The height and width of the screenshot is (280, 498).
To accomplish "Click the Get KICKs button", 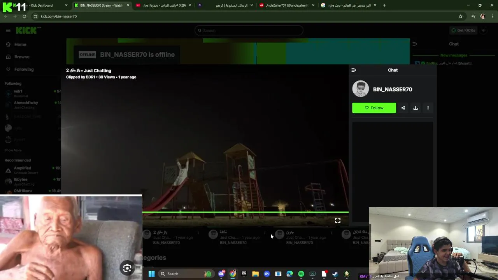I will coord(463,30).
